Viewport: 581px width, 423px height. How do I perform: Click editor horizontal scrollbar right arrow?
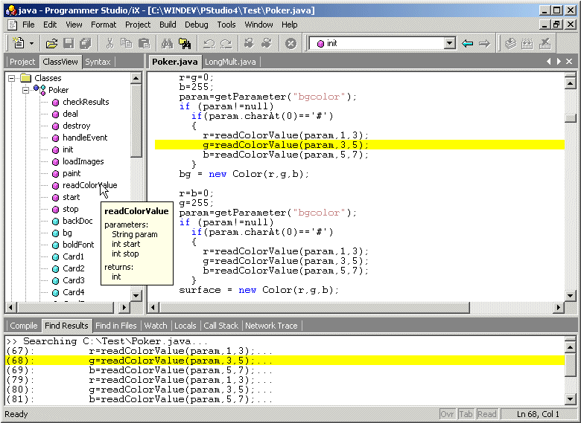click(558, 307)
